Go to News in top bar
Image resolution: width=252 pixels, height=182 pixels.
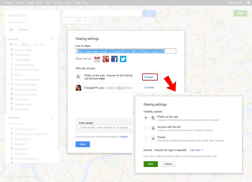68,3
